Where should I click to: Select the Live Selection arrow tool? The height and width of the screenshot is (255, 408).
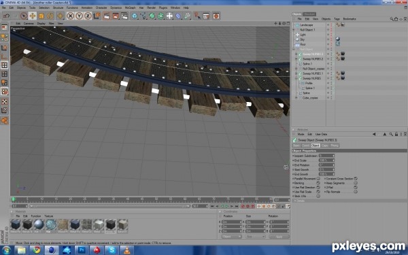point(24,16)
